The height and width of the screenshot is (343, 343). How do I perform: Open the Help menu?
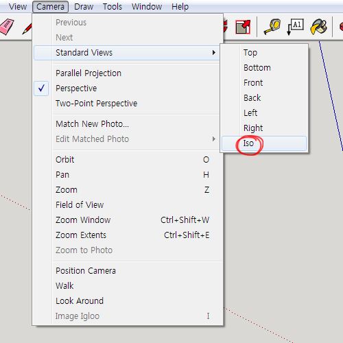(180, 7)
